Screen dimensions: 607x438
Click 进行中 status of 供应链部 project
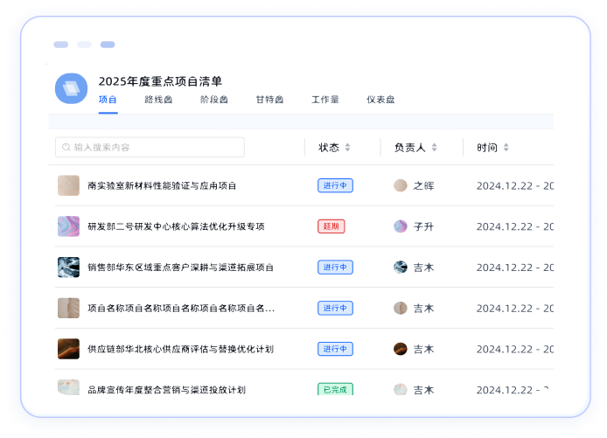pos(335,349)
